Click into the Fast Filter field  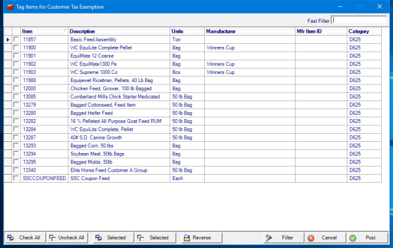click(360, 20)
